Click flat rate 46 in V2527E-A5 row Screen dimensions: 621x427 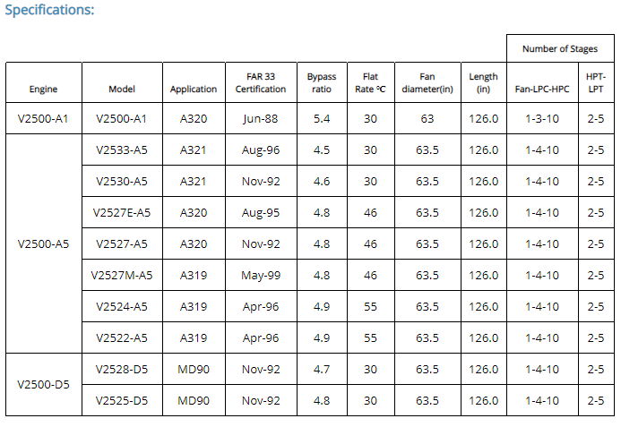370,213
